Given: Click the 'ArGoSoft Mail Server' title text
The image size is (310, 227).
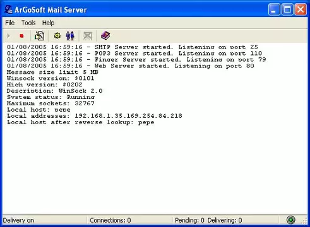Looking at the screenshot, I should [51, 9].
